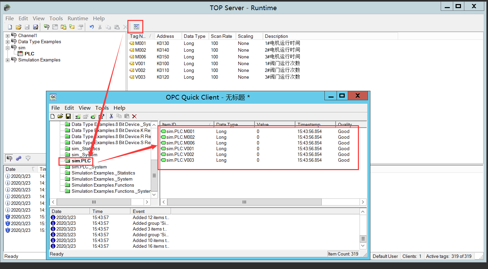Select the sim.PLC.M001 item row

click(180, 132)
